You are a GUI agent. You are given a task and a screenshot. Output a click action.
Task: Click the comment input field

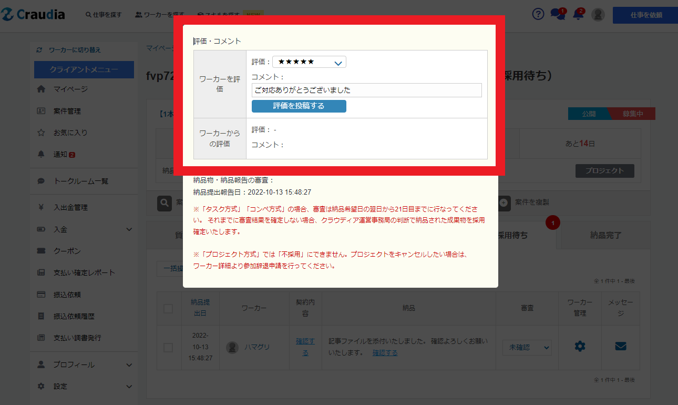366,90
